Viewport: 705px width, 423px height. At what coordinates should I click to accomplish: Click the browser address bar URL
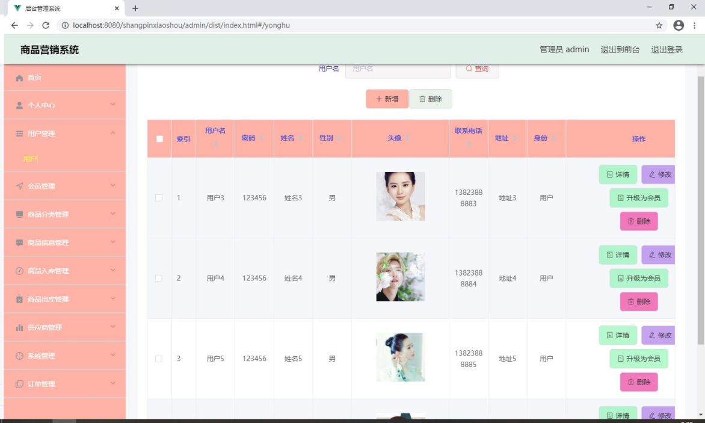pos(181,25)
